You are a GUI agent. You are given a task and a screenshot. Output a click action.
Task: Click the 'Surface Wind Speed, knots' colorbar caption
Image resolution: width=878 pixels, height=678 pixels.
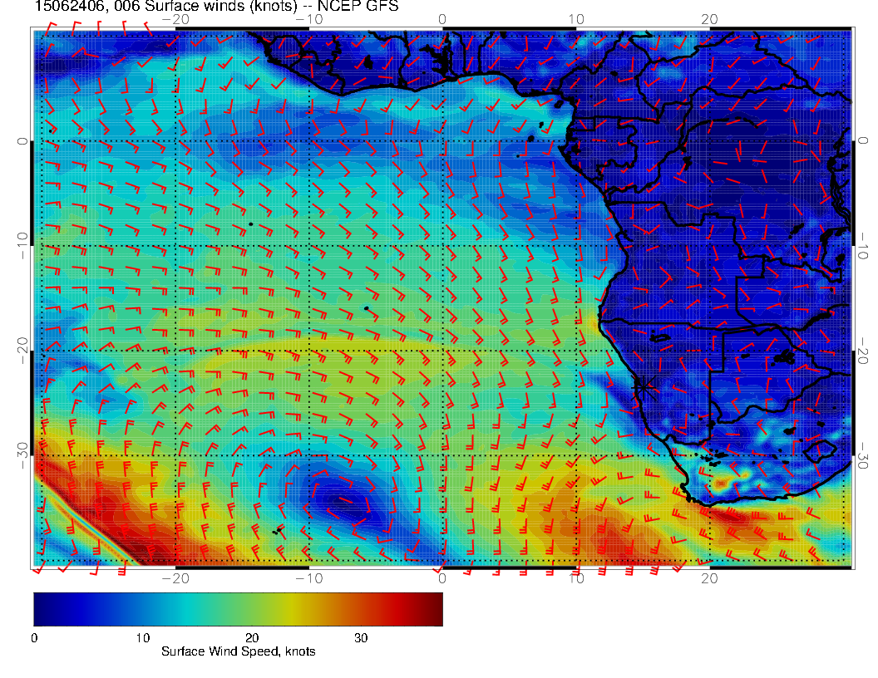pyautogui.click(x=238, y=651)
